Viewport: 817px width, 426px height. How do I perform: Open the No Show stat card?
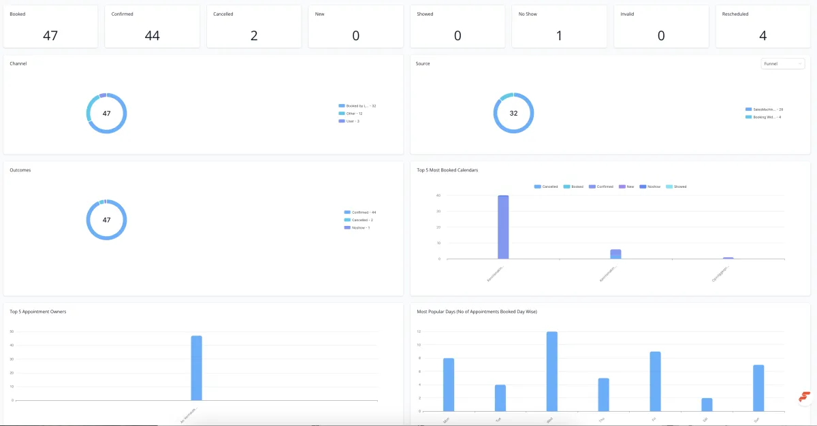559,27
